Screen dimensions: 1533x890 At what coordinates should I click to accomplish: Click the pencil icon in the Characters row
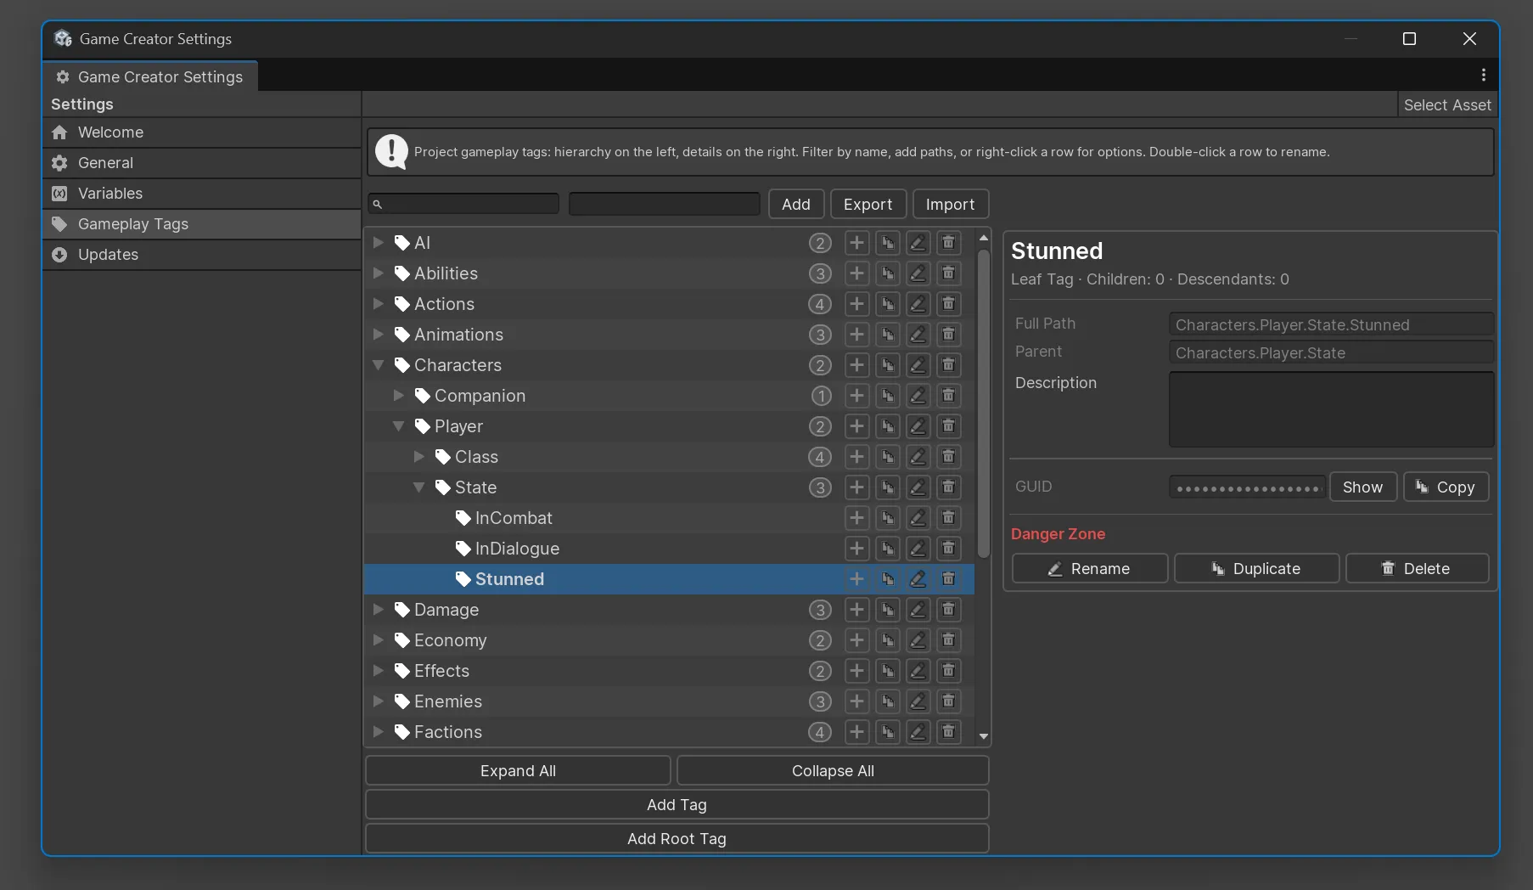click(x=918, y=365)
